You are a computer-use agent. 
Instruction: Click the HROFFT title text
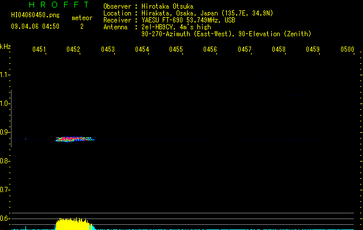pos(59,5)
